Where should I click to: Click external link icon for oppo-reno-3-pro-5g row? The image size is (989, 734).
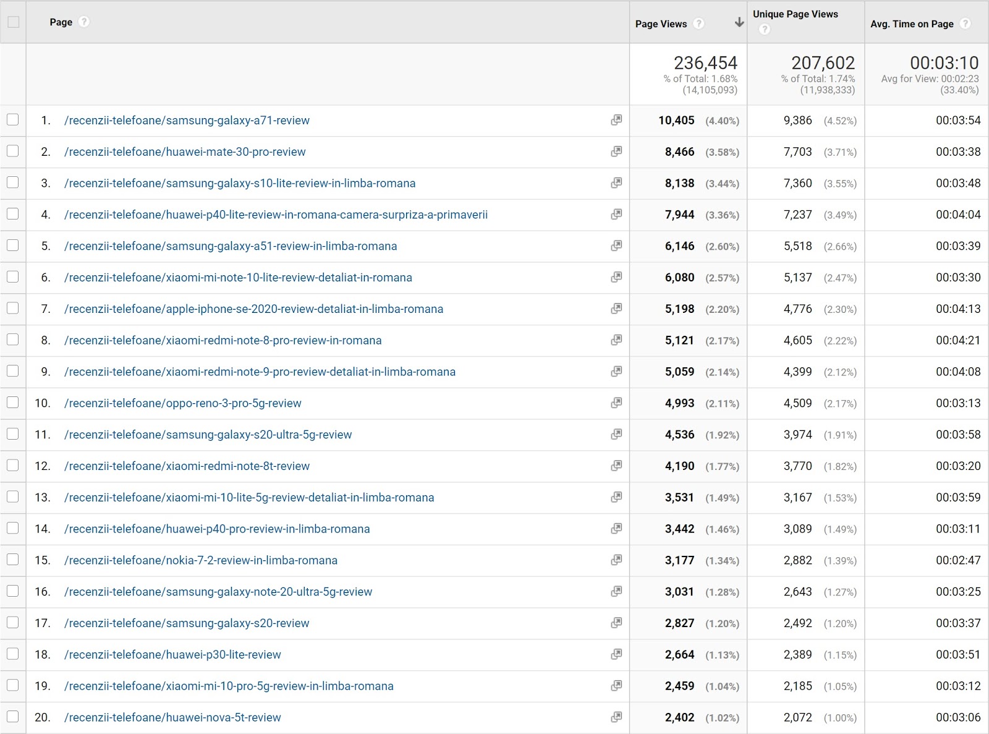pyautogui.click(x=616, y=403)
